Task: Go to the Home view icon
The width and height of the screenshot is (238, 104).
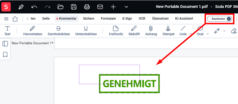Action: tap(15, 19)
